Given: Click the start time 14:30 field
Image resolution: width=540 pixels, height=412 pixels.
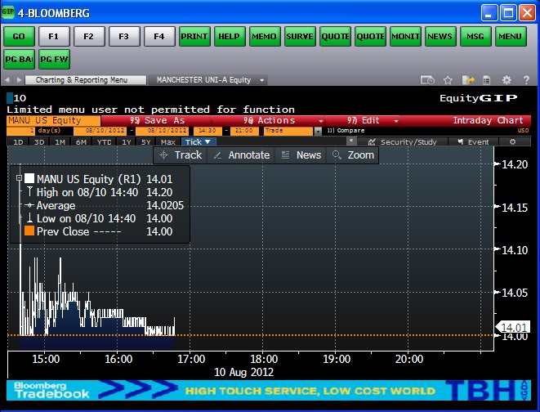Looking at the screenshot, I should (x=208, y=131).
